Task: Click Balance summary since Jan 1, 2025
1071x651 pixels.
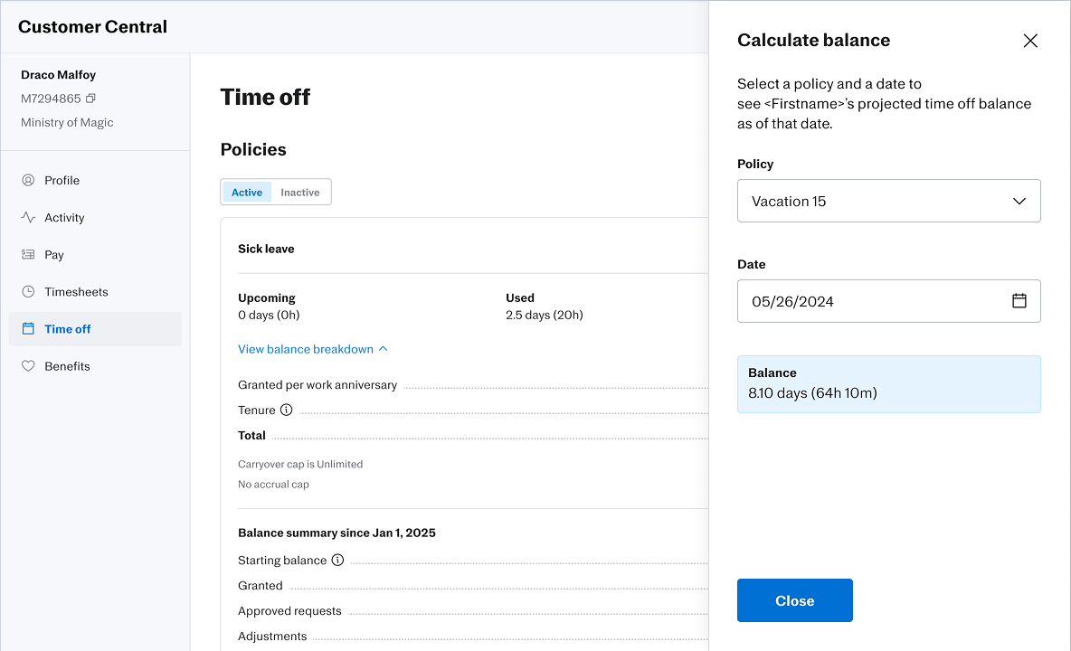Action: point(336,533)
